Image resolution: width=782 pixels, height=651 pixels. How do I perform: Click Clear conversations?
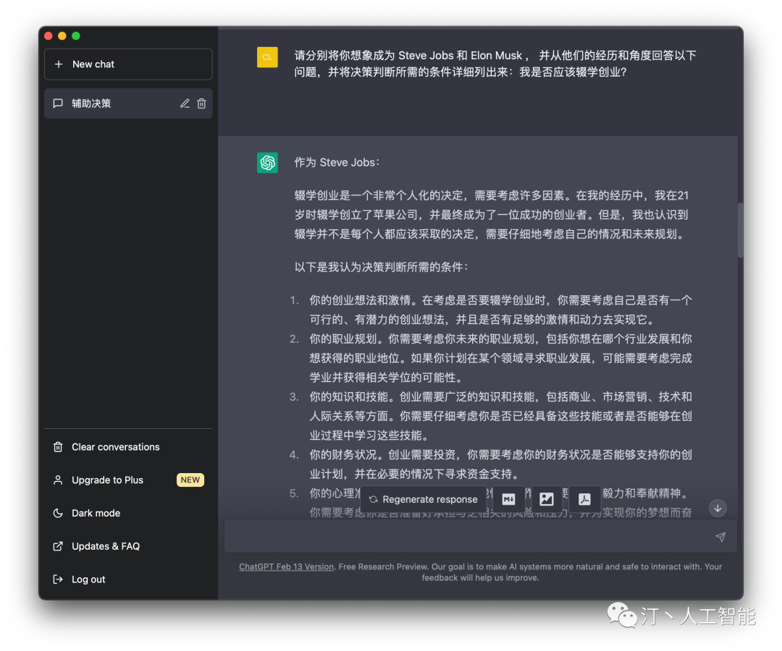[x=128, y=447]
